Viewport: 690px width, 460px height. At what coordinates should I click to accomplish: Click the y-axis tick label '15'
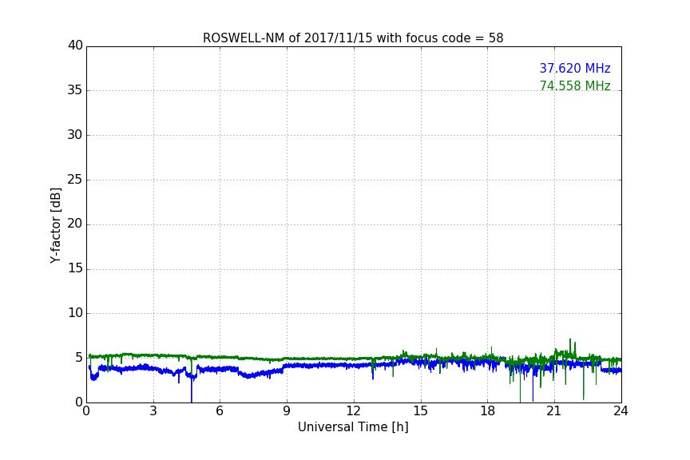[x=75, y=268]
